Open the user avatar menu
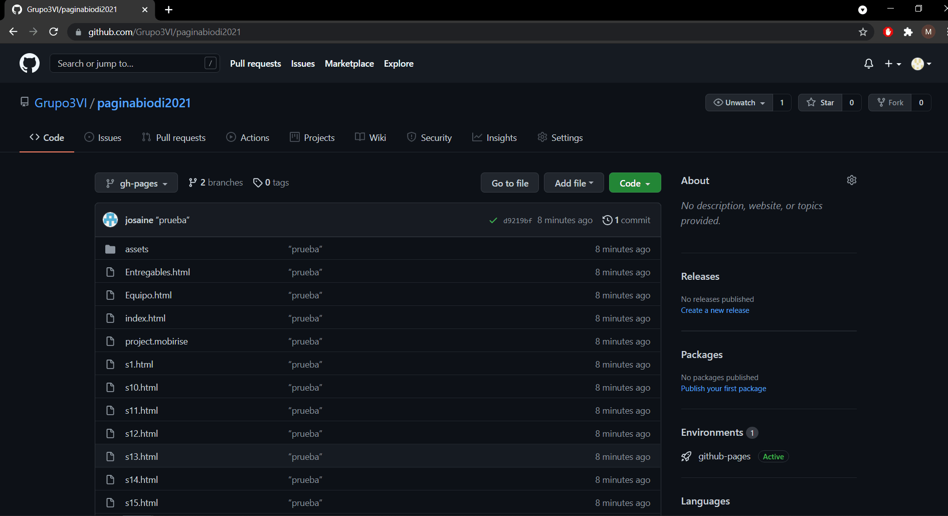This screenshot has width=948, height=516. (x=921, y=64)
